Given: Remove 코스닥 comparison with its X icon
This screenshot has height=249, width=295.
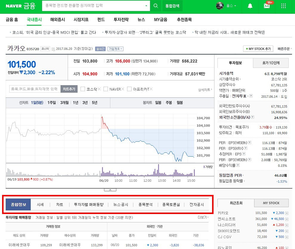Looking at the screenshot, I should (x=99, y=89).
